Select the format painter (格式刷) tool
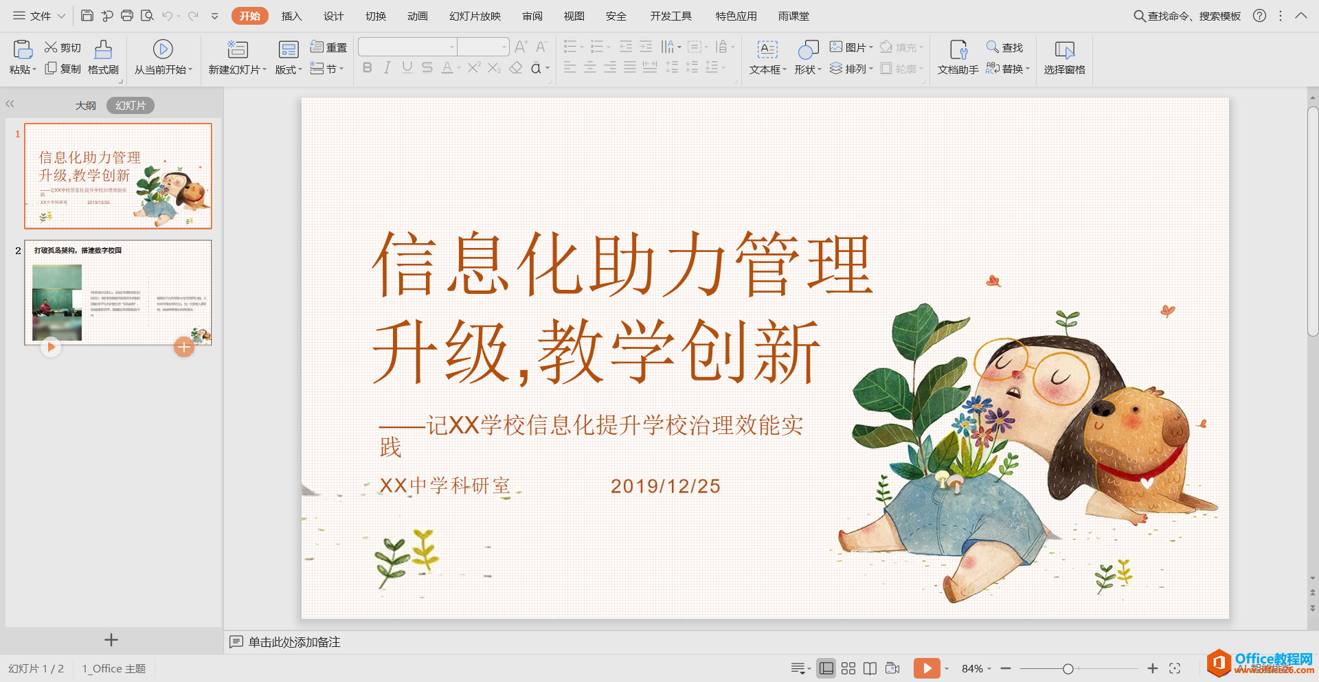The height and width of the screenshot is (682, 1319). [x=102, y=58]
